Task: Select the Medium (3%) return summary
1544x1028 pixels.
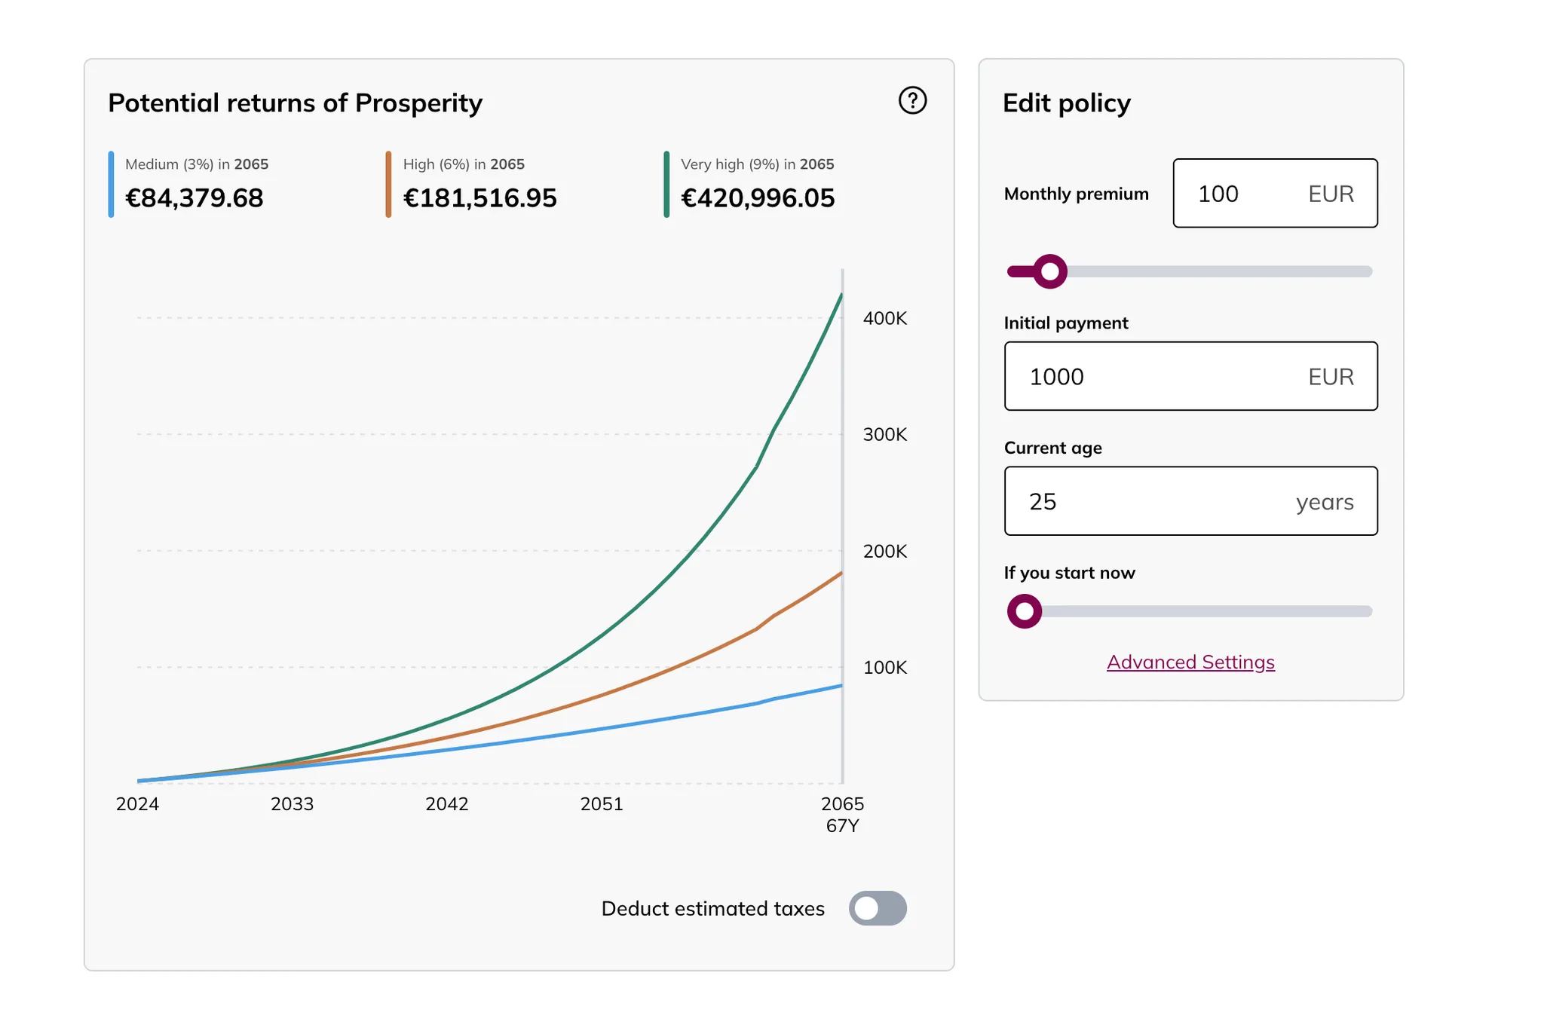Action: (195, 185)
